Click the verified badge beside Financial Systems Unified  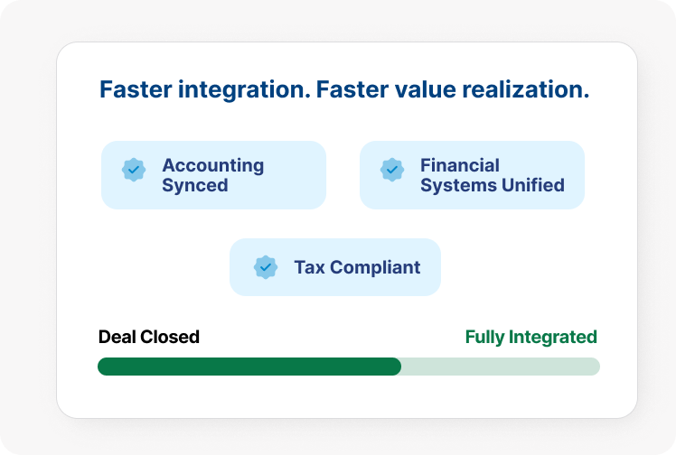[x=391, y=169]
